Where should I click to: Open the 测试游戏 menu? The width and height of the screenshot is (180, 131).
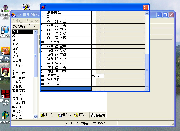[x=33, y=21]
